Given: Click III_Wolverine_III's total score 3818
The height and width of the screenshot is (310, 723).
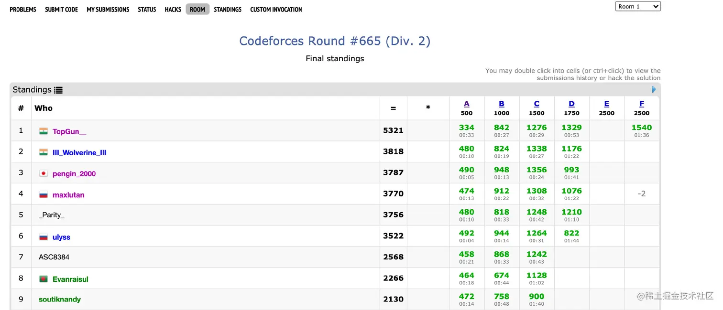Looking at the screenshot, I should point(393,151).
